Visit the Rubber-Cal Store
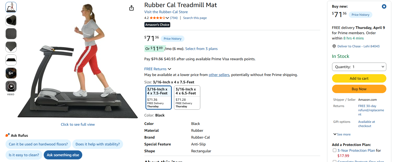 (166, 12)
